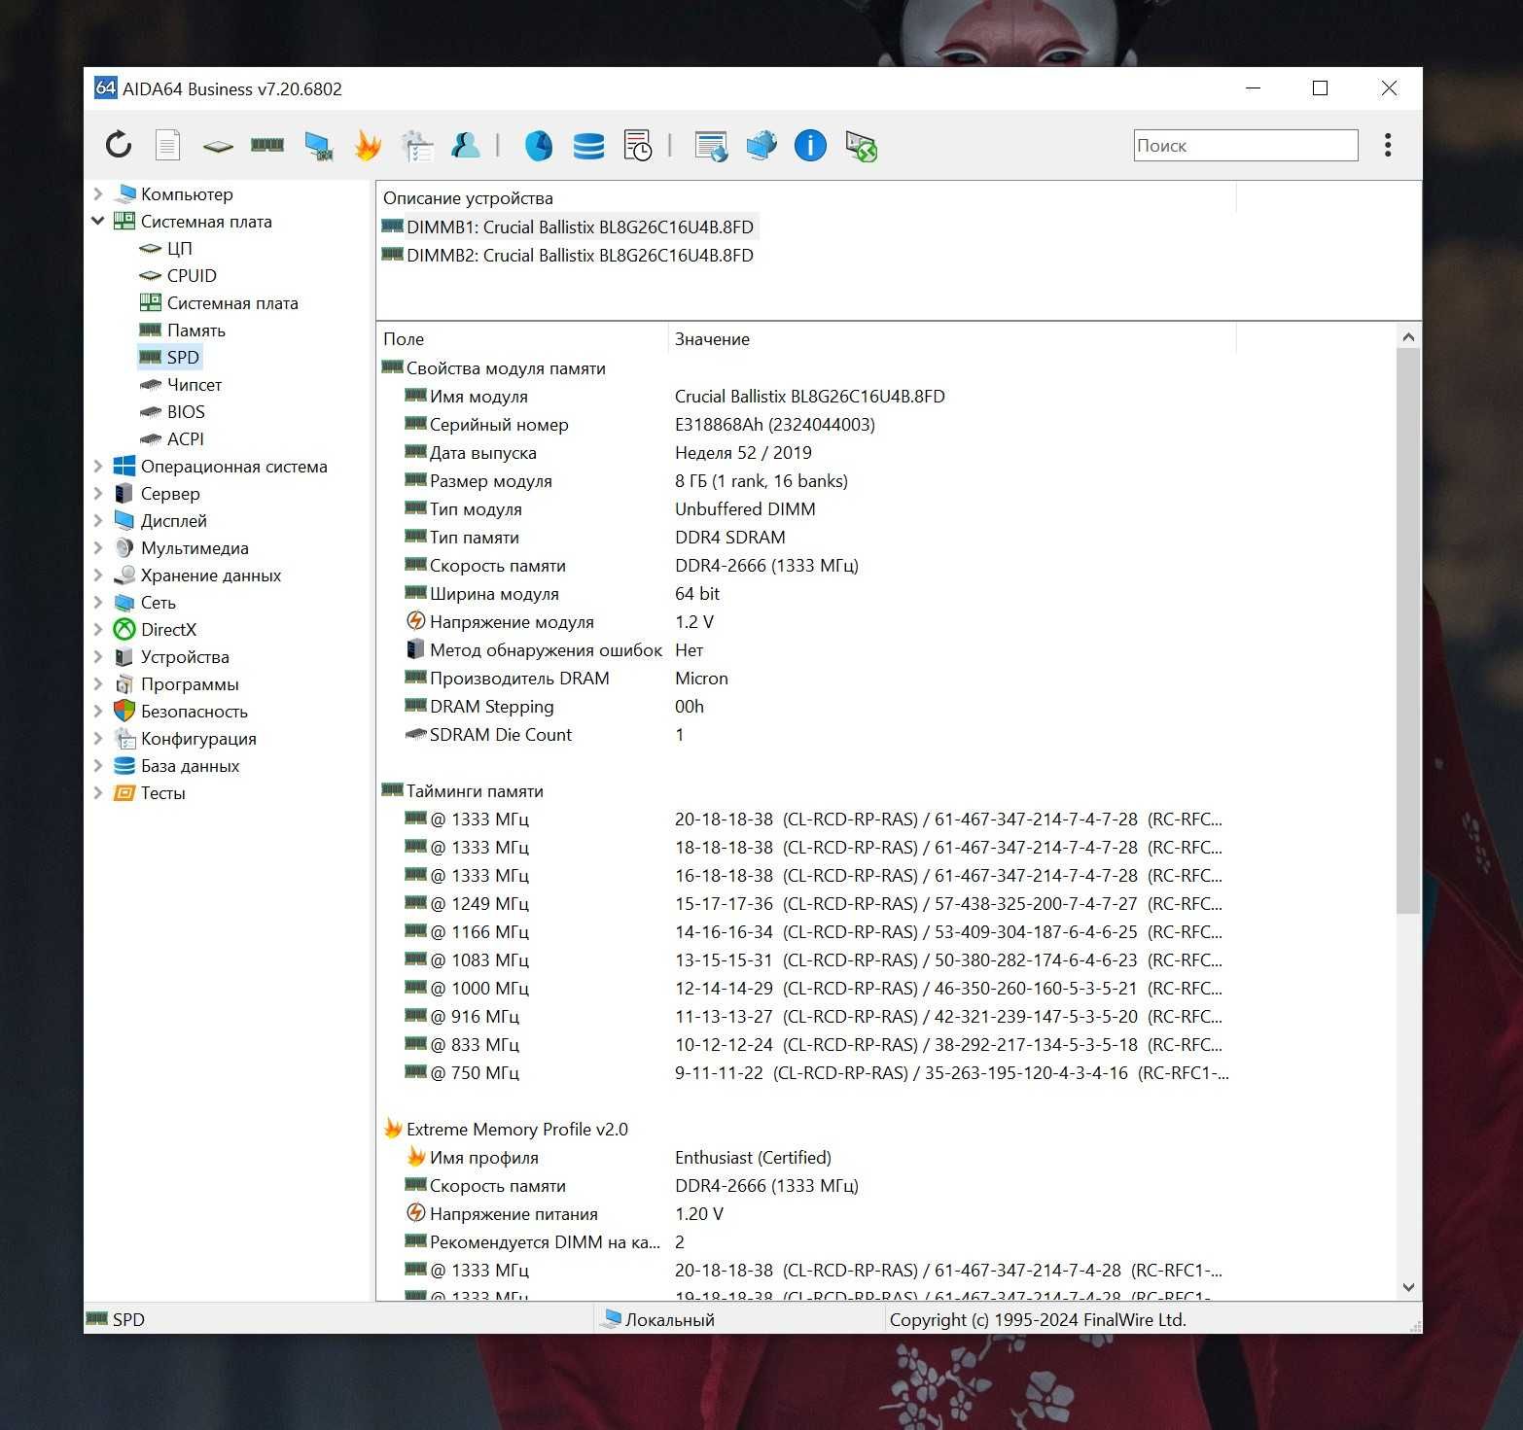Expand the Компьютер tree node
This screenshot has height=1430, width=1523.
[x=98, y=193]
